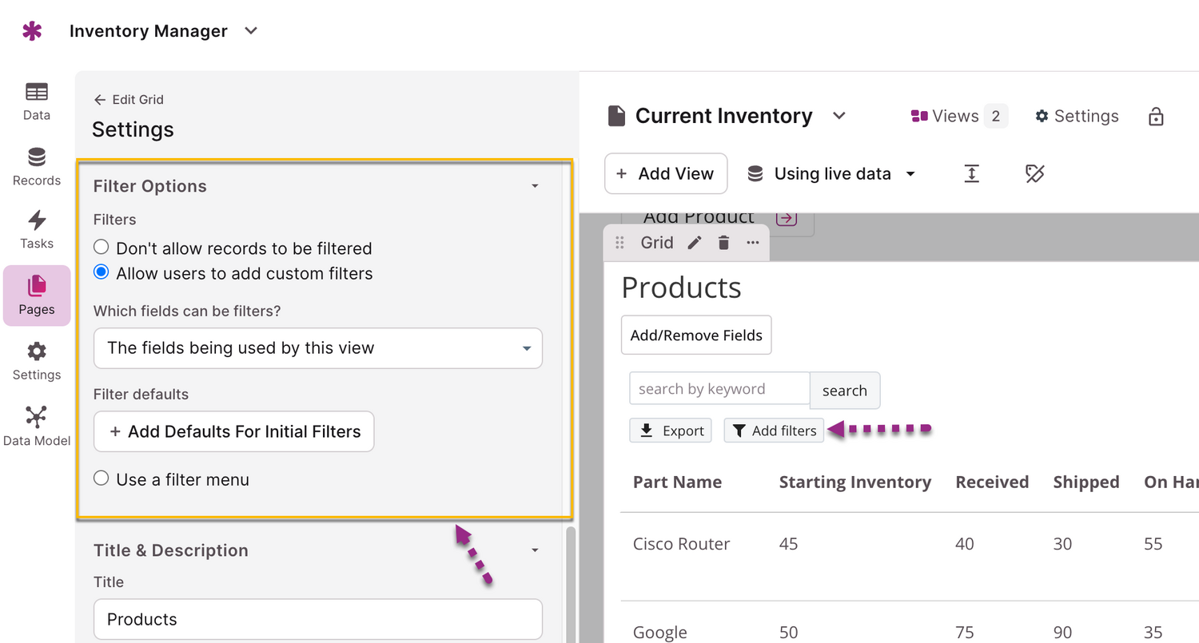
Task: Click the crossed-out tag icon
Action: click(1035, 174)
